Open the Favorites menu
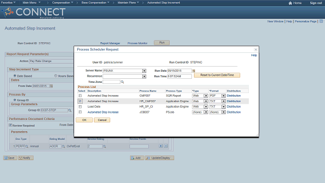 click(8, 3)
